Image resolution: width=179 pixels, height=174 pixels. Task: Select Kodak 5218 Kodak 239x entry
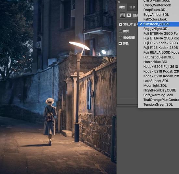click(158, 76)
